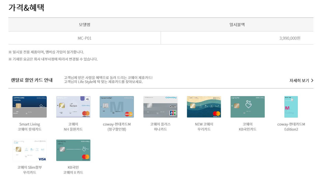View the coway-현대카드M 청구할인형 card image
The image size is (323, 187).
pyautogui.click(x=117, y=107)
